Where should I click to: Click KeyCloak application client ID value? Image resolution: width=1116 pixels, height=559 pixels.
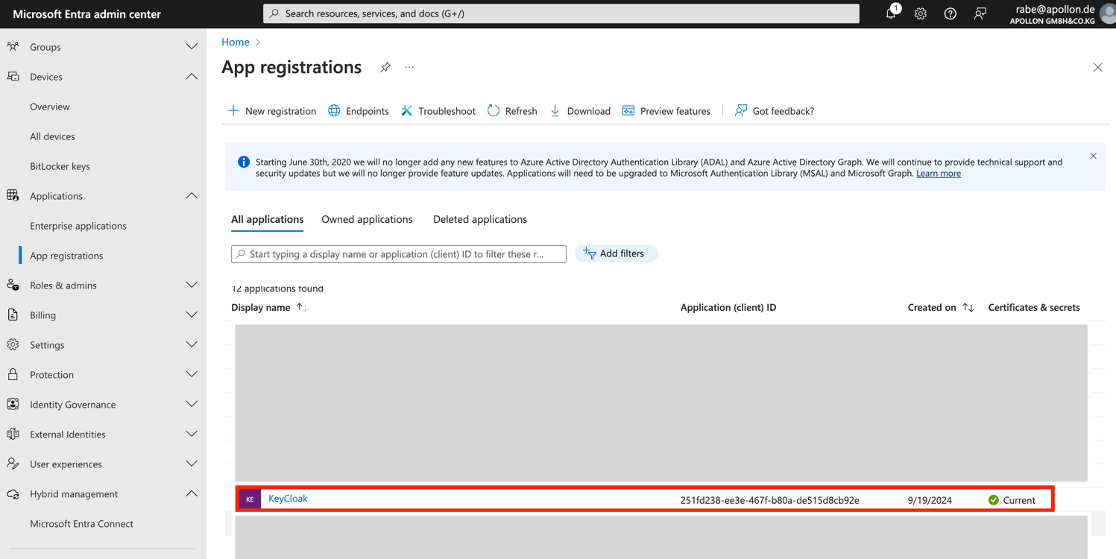[x=770, y=500]
